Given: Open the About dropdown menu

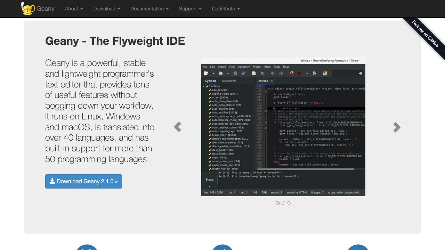Looking at the screenshot, I should [74, 9].
